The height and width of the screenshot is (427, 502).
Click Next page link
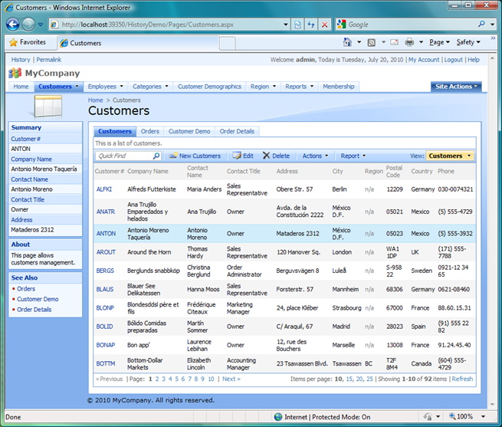tap(231, 379)
